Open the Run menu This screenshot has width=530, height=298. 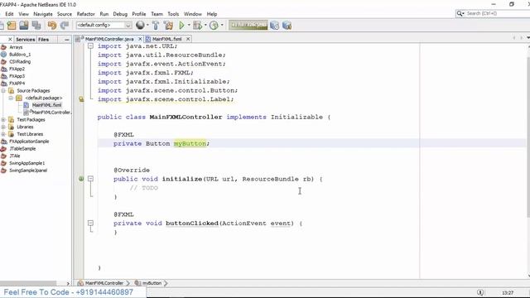(104, 14)
